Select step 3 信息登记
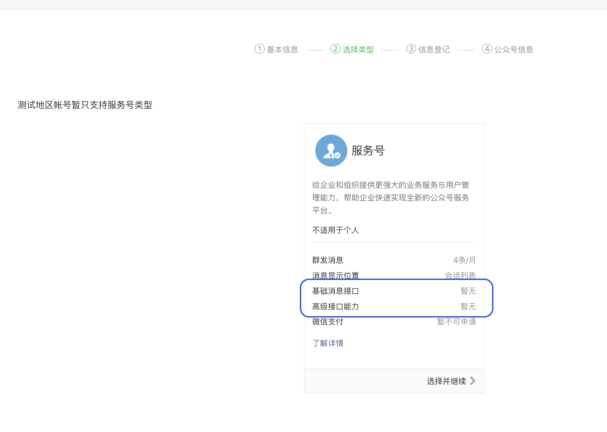607x432 pixels. point(428,49)
